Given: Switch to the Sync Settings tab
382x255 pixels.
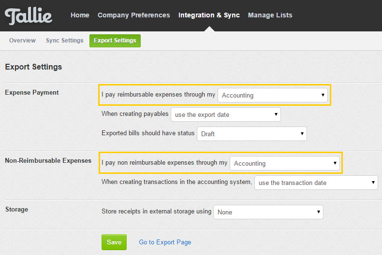Looking at the screenshot, I should pyautogui.click(x=65, y=41).
